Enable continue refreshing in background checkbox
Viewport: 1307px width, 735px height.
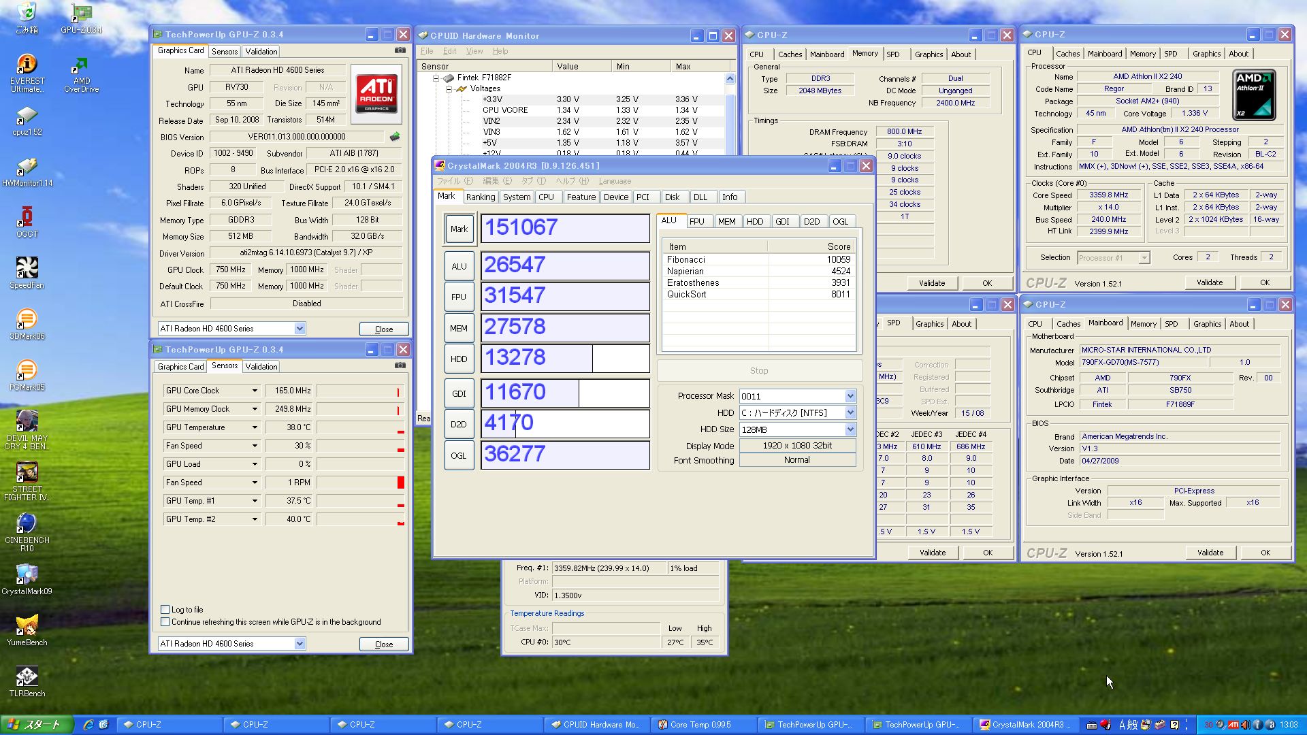pyautogui.click(x=165, y=622)
